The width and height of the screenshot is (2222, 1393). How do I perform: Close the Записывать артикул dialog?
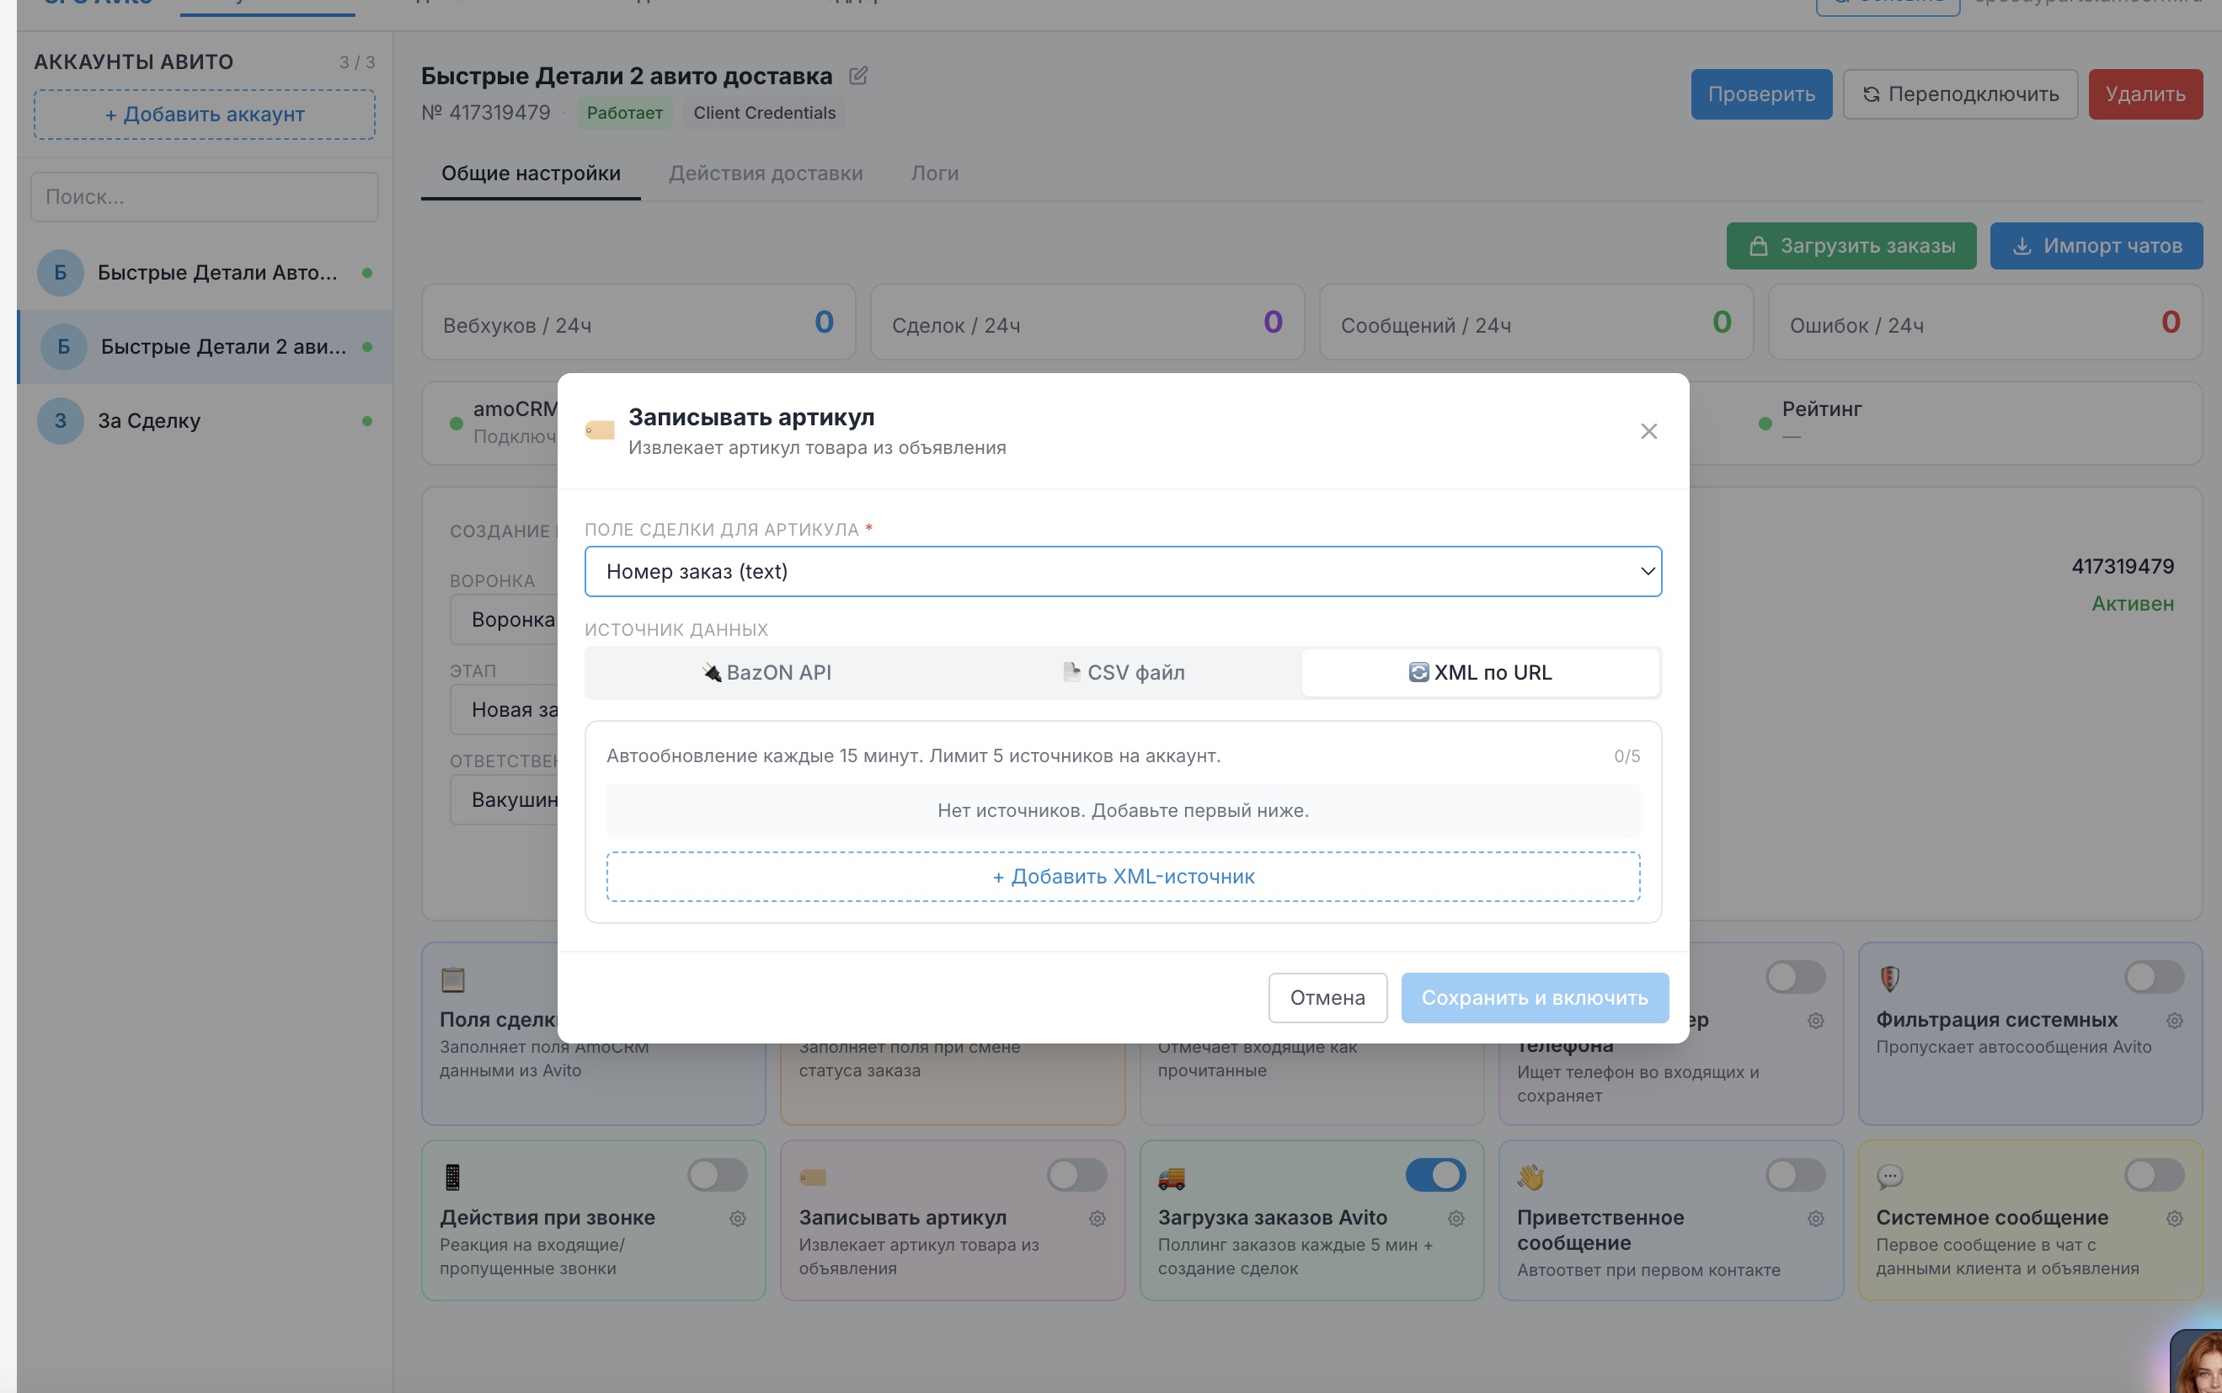(1648, 431)
